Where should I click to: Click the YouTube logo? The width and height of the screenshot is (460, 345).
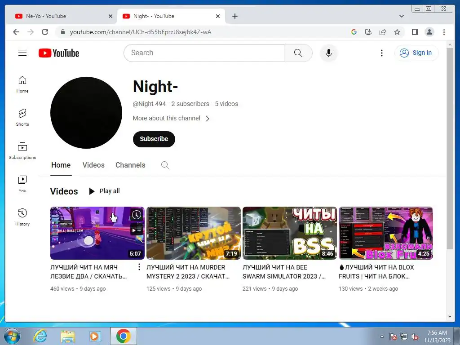coord(59,53)
